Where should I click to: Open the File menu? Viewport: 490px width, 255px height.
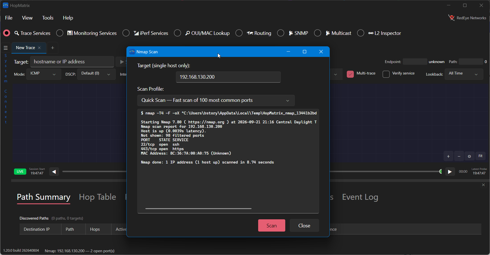click(9, 18)
